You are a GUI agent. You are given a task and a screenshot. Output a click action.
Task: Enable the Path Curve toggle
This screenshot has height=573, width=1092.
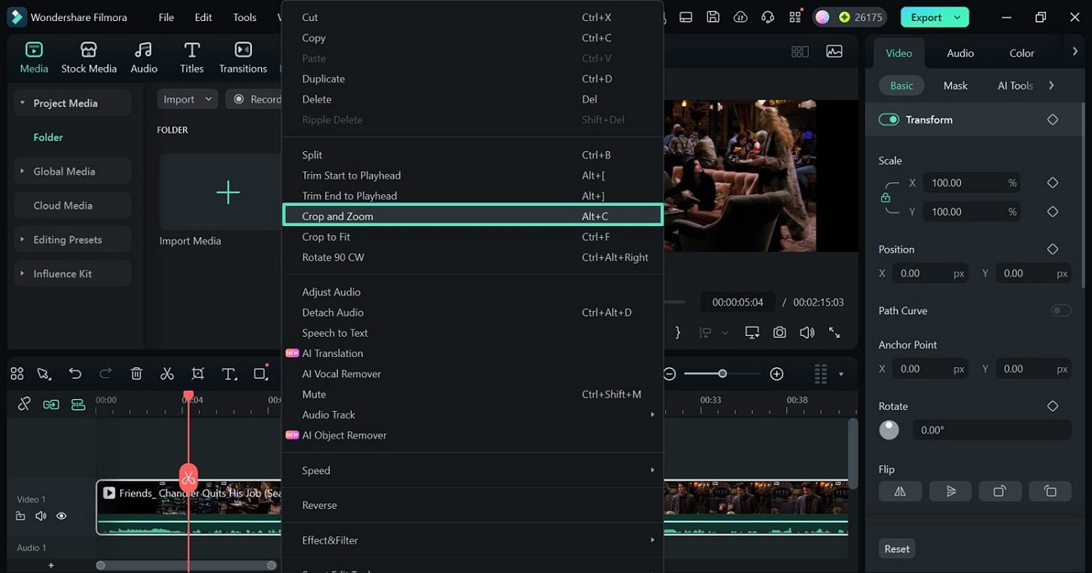point(1061,310)
